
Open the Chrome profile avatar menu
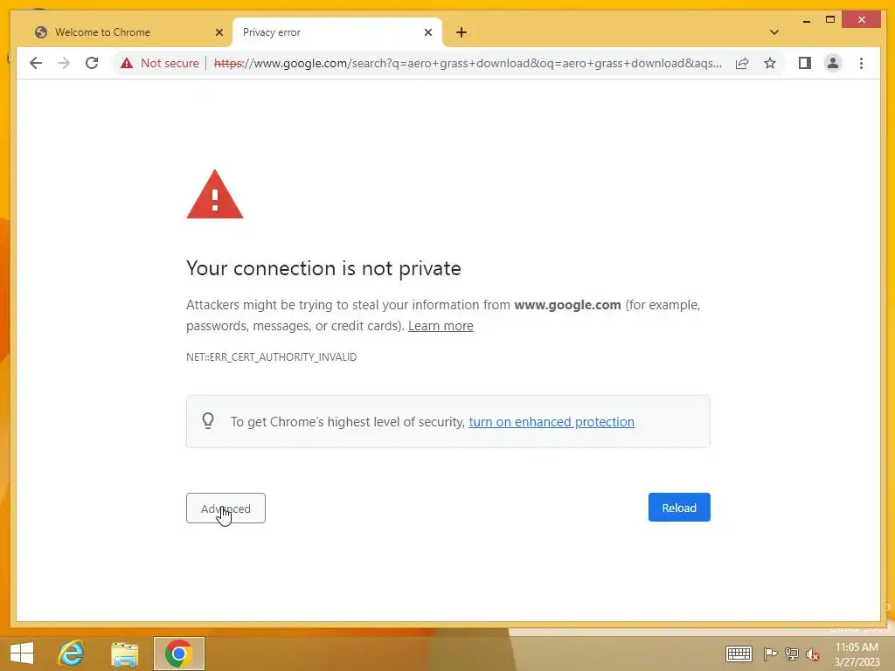833,63
